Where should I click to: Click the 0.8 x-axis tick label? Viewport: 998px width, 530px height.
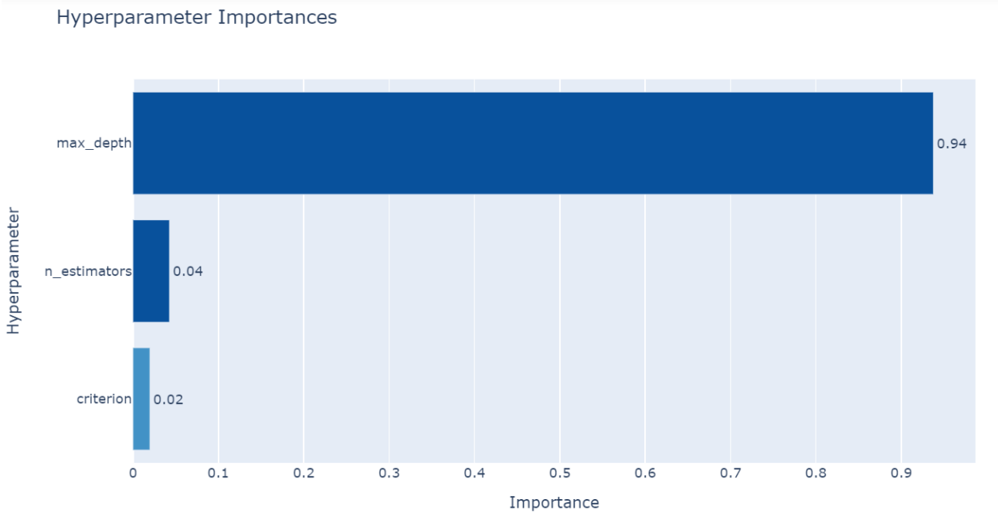pyautogui.click(x=816, y=472)
